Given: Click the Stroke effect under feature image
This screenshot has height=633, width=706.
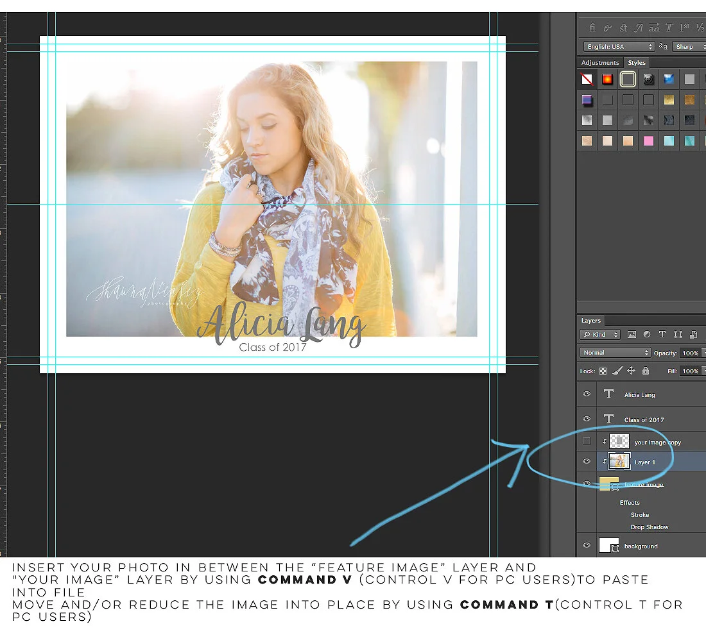Looking at the screenshot, I should 639,514.
